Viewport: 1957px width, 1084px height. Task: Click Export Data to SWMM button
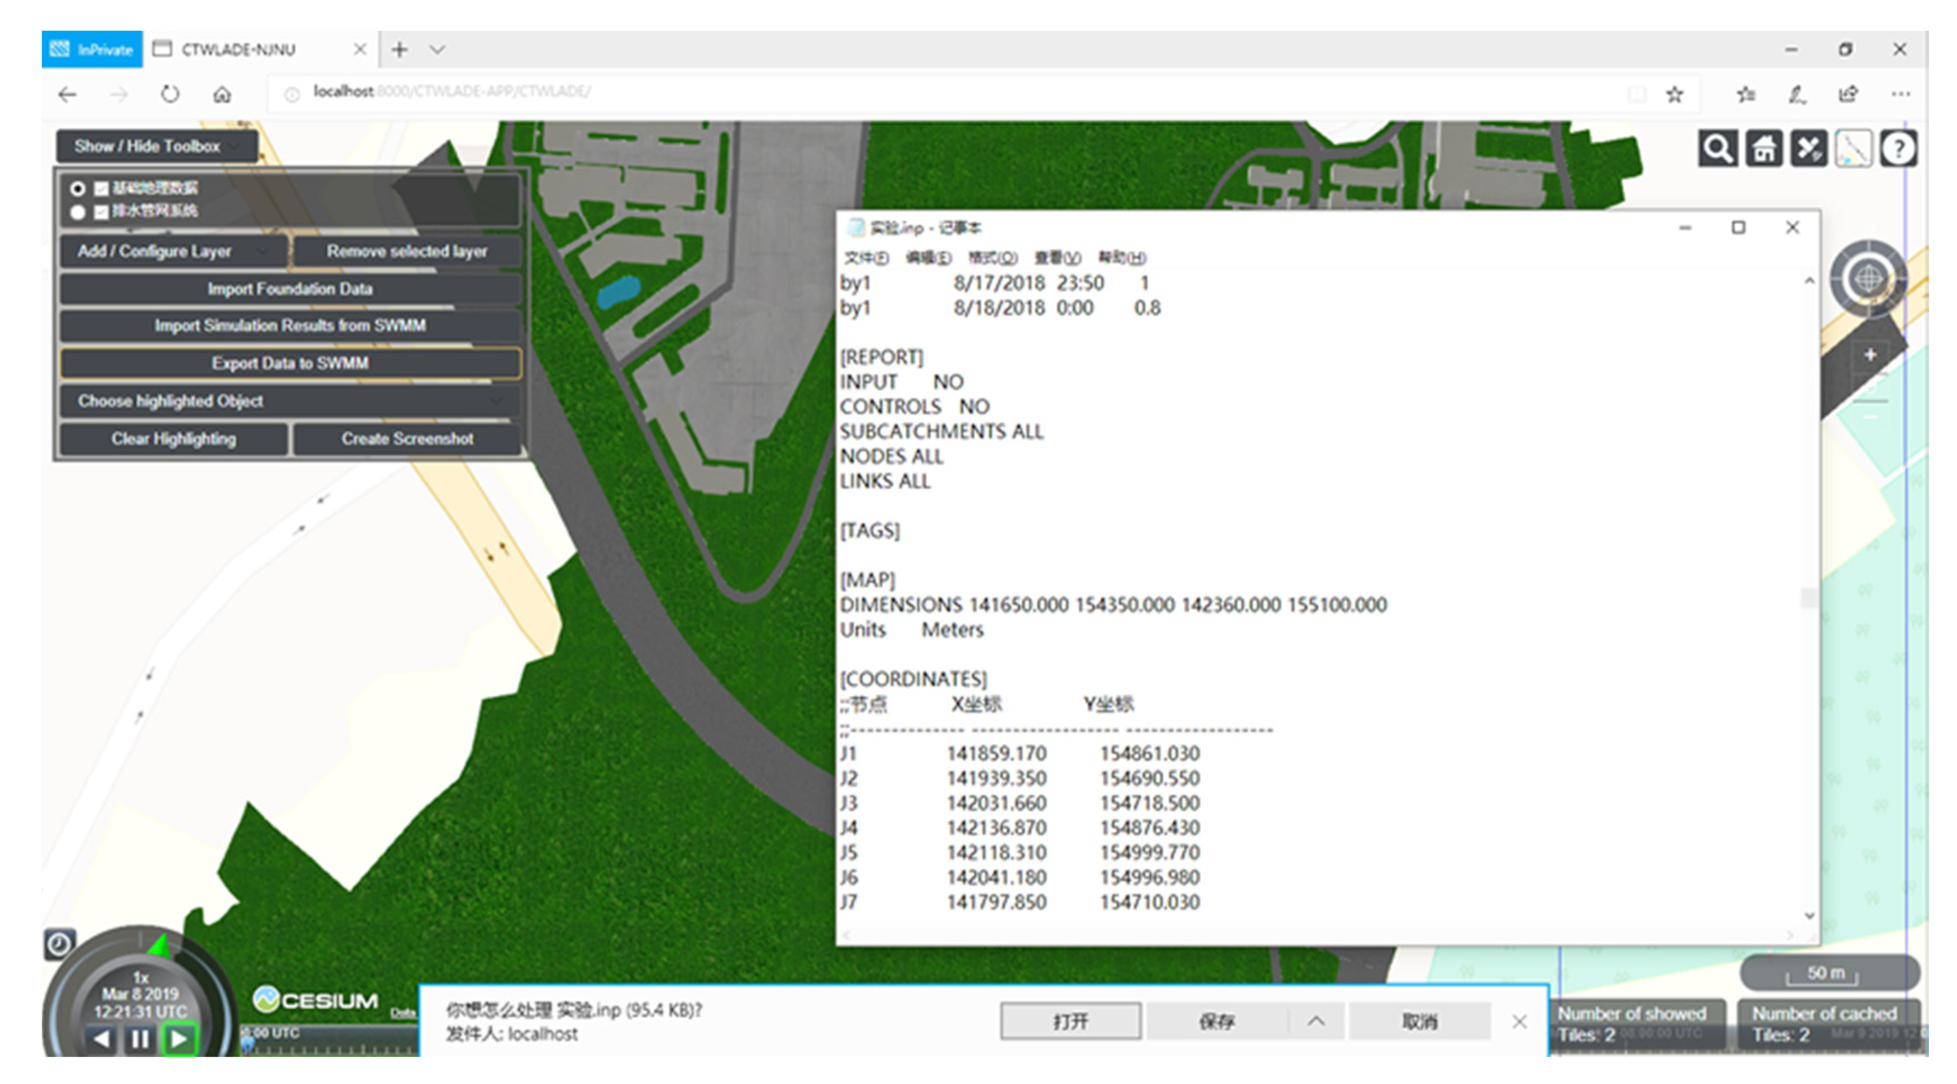pos(290,363)
